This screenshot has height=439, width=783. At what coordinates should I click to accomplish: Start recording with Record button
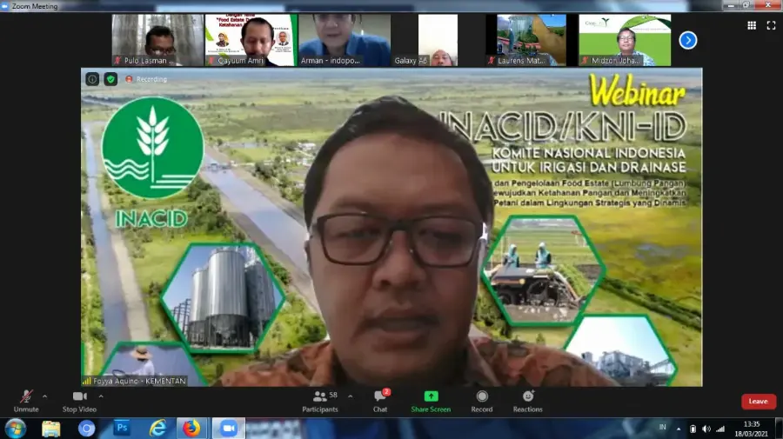(x=482, y=402)
